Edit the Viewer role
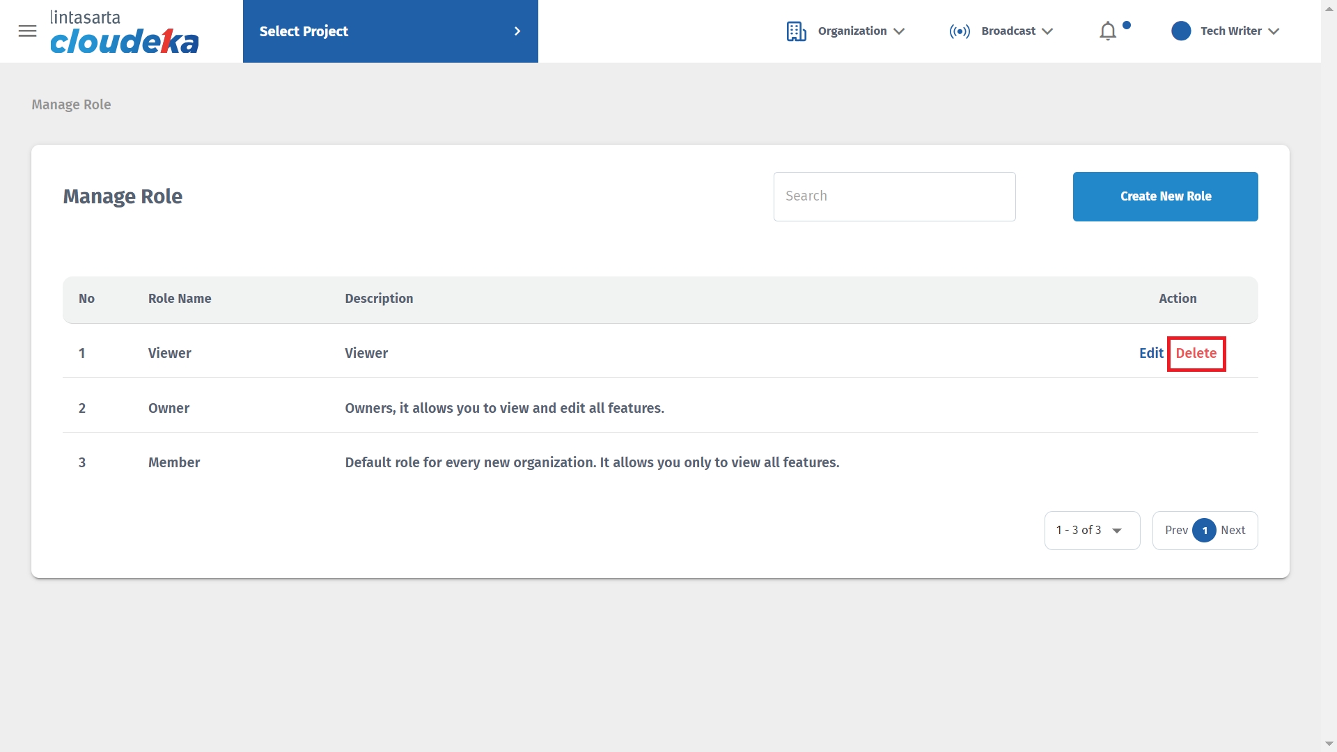The height and width of the screenshot is (752, 1337). (1150, 353)
